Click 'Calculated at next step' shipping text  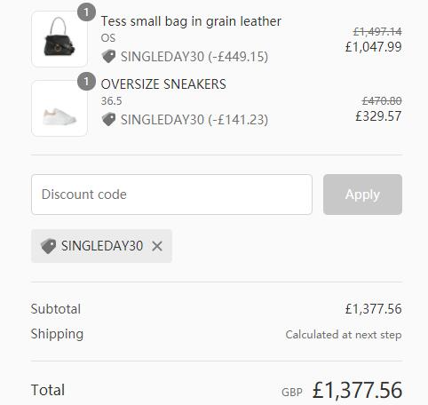pos(344,335)
